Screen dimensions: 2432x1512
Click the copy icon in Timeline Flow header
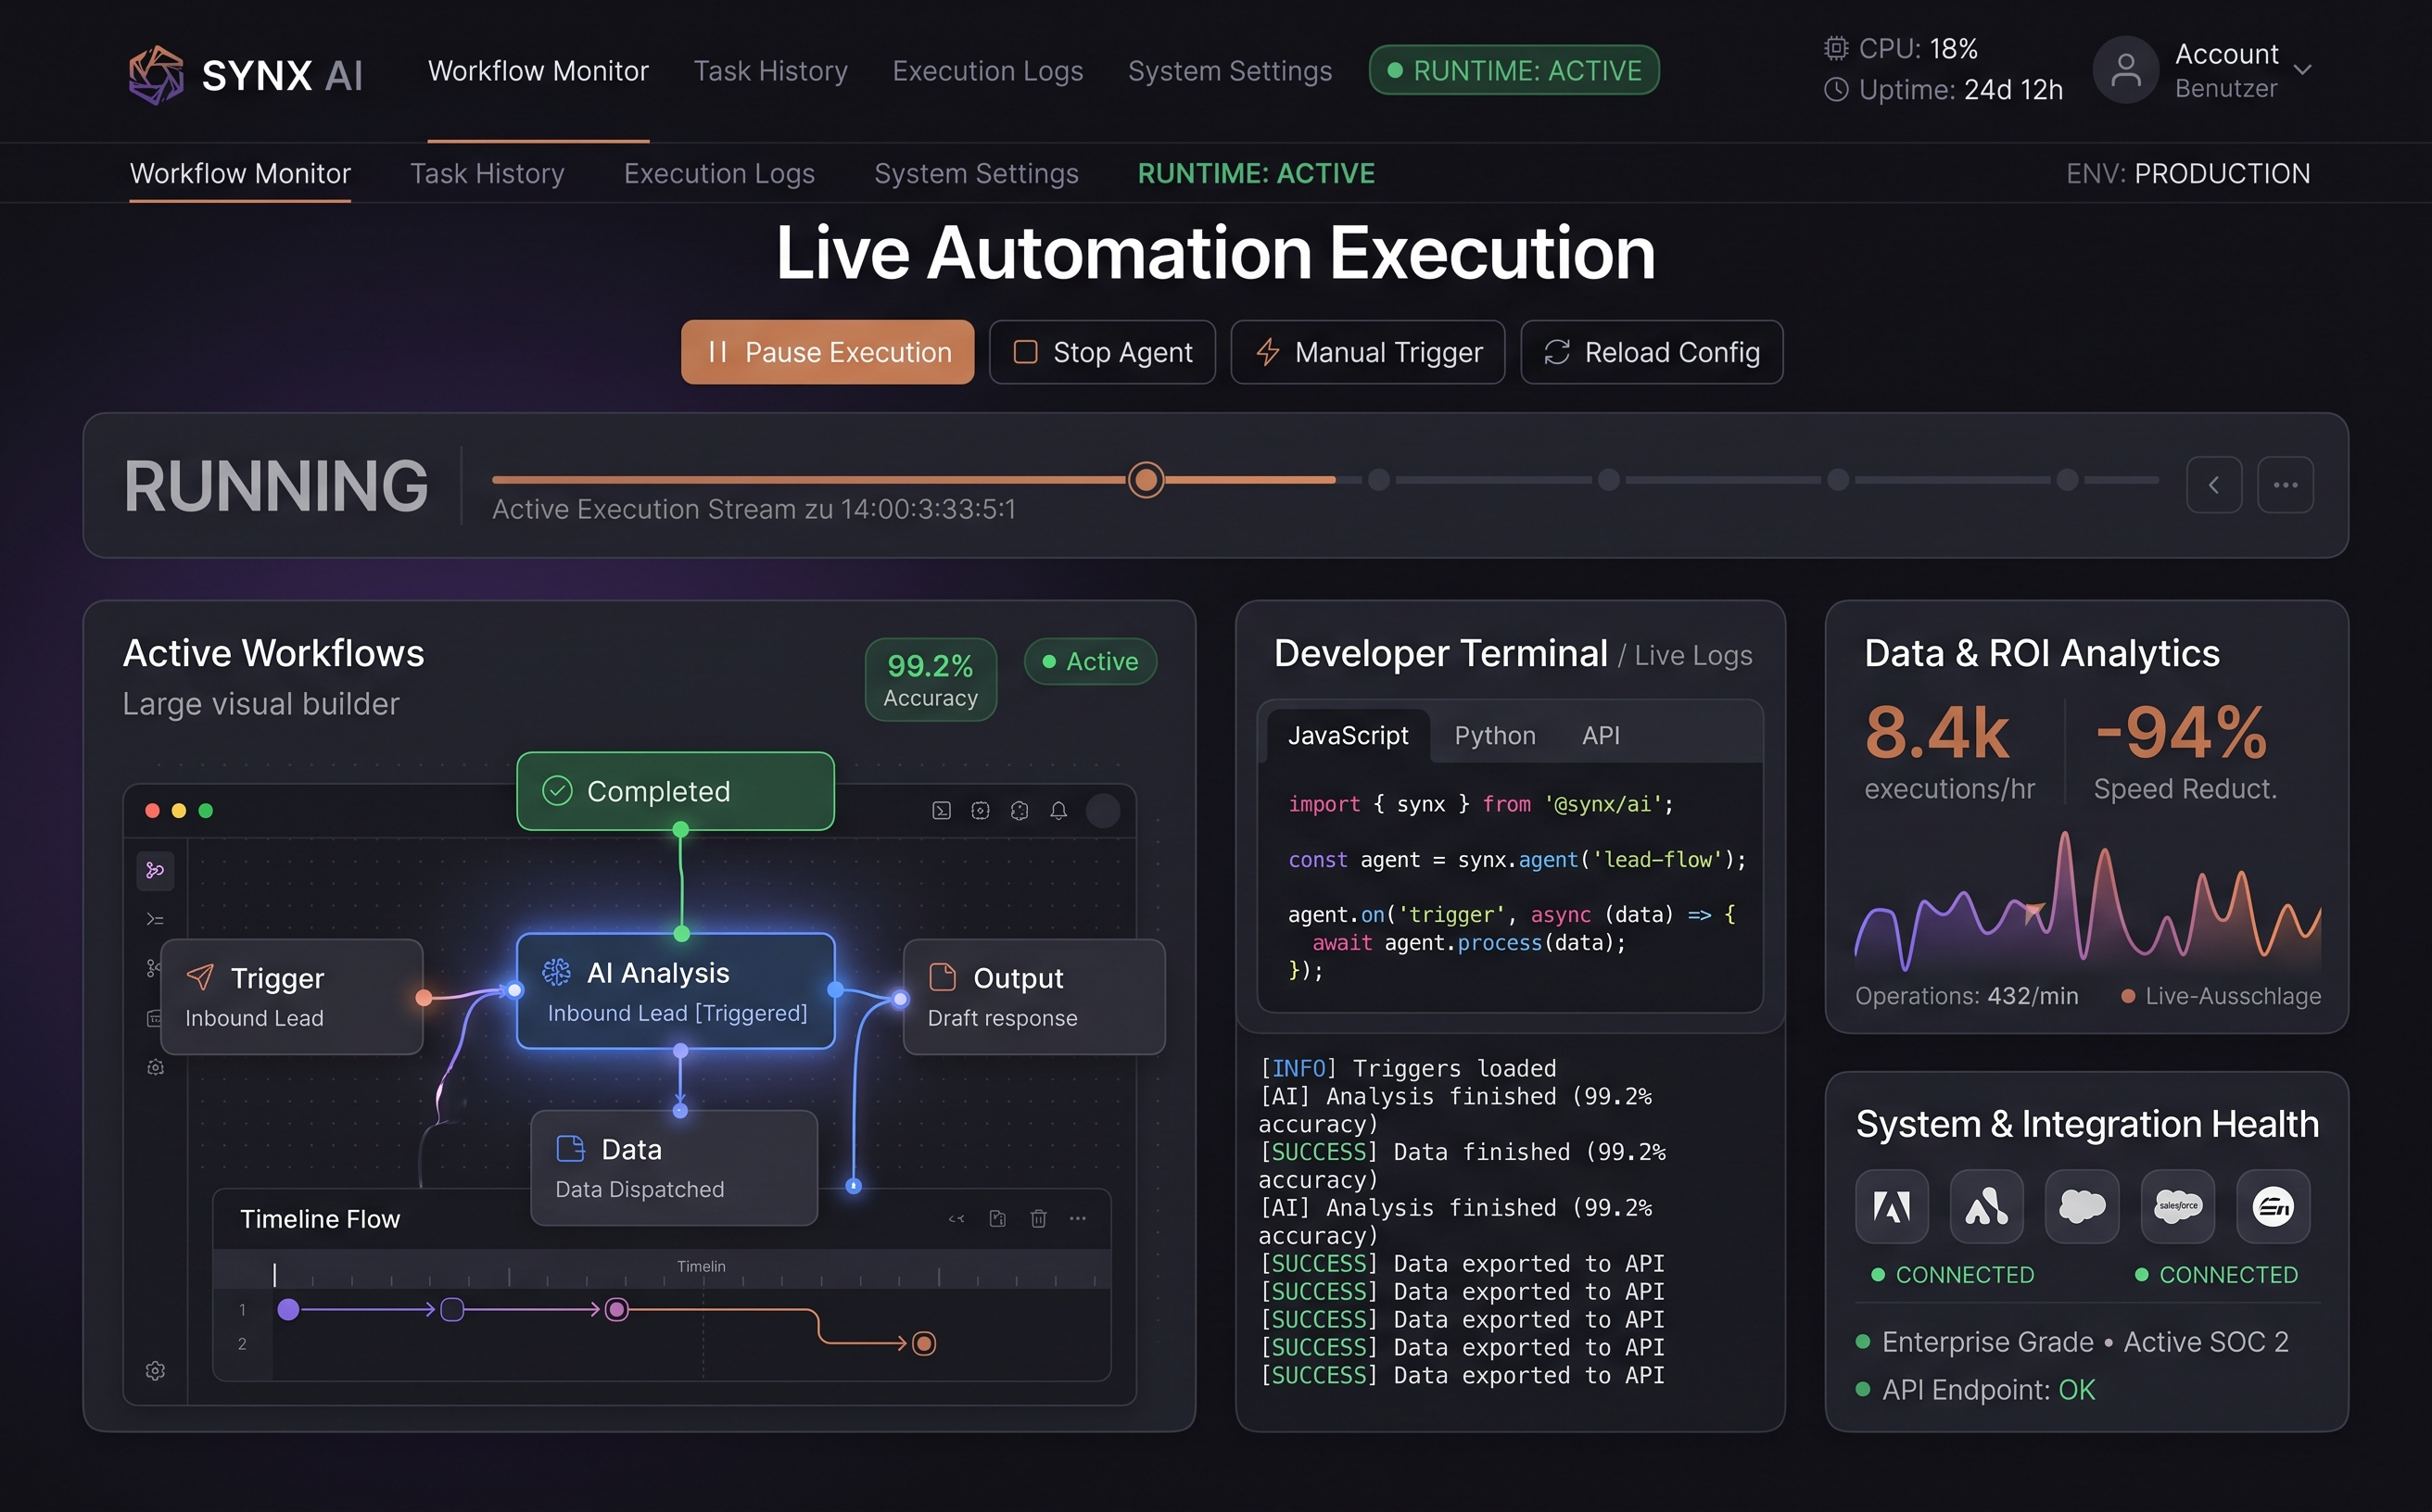click(997, 1218)
